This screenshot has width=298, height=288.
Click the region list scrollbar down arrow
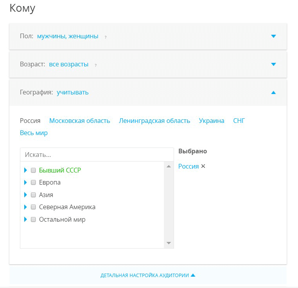point(169,243)
